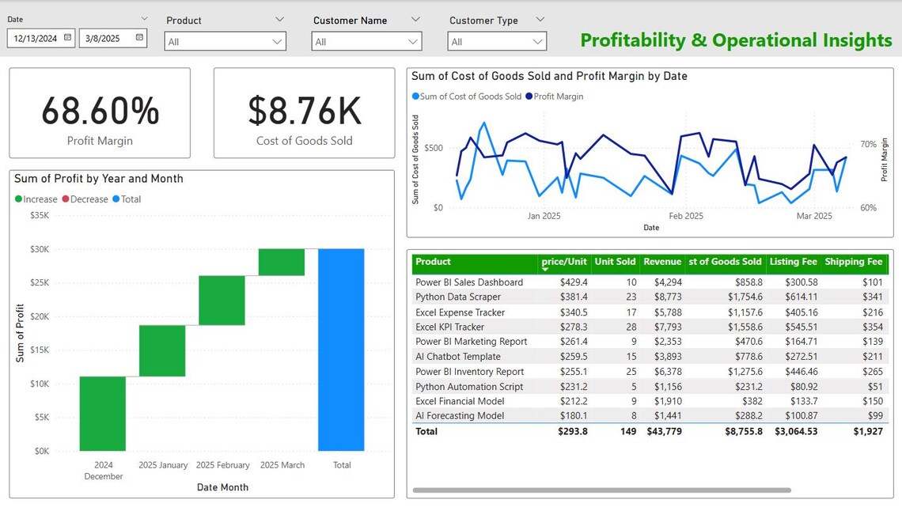Click the Profit Margin legend item in line chart
Screen dimensions: 902x507
click(x=555, y=96)
